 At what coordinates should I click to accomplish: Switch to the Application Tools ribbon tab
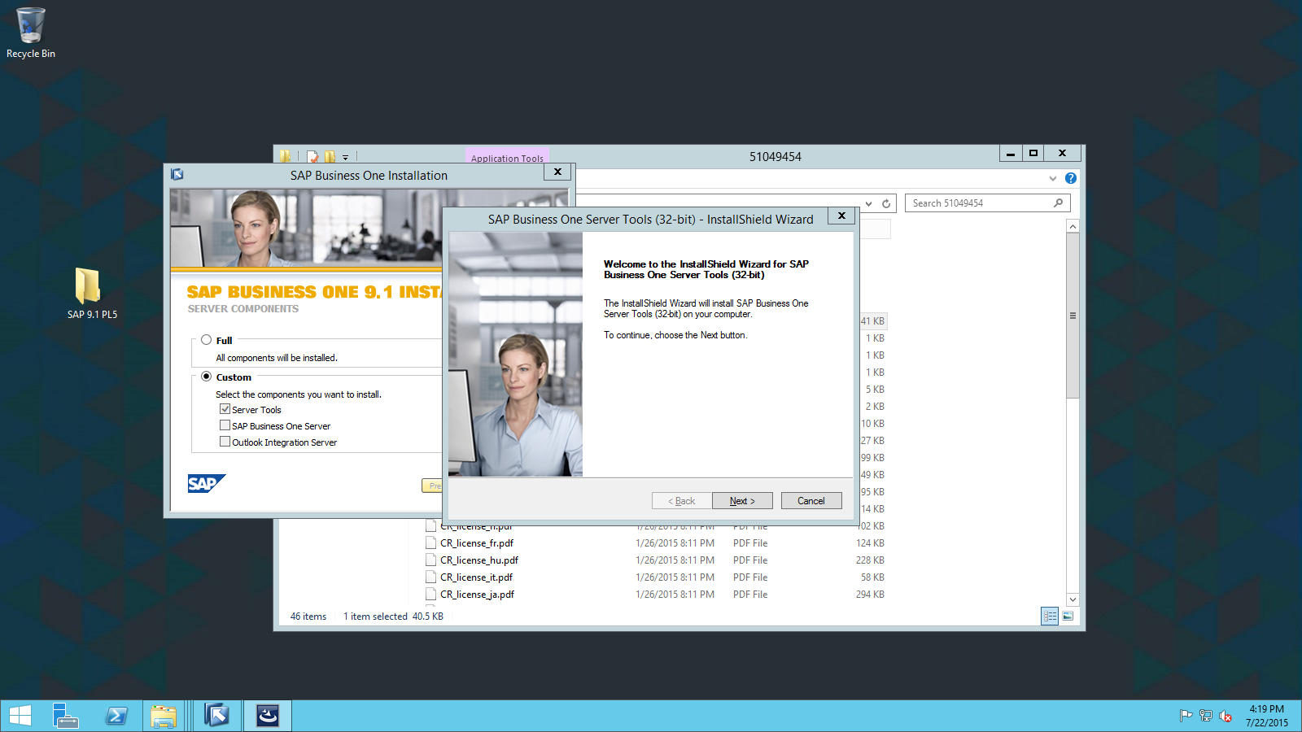pyautogui.click(x=507, y=158)
